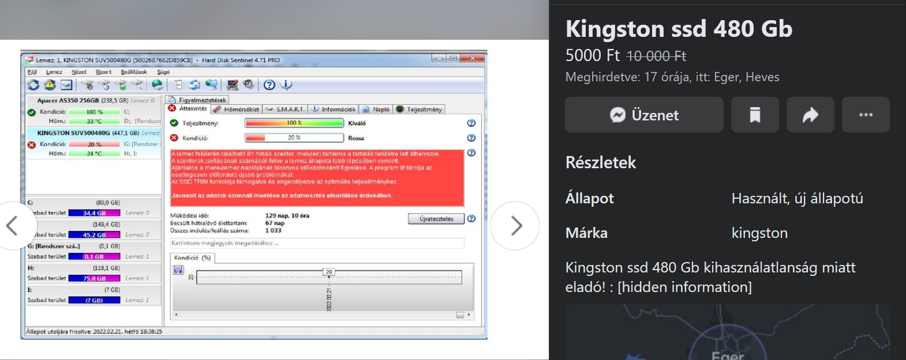Click the Üzenet message button

click(644, 115)
